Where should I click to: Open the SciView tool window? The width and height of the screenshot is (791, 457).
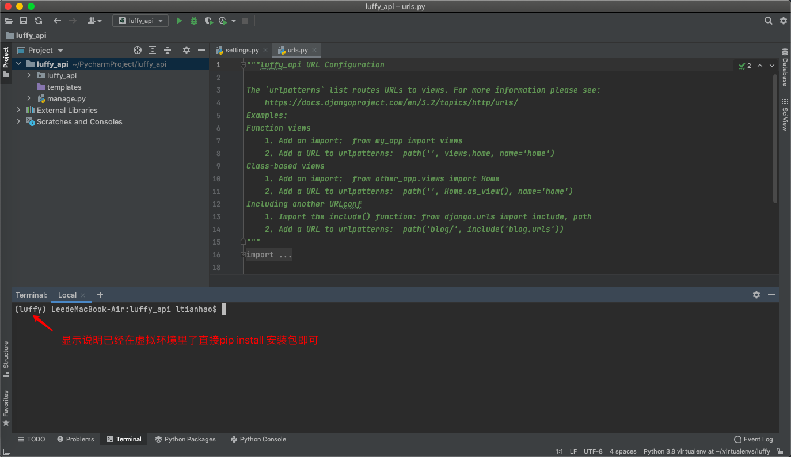785,115
